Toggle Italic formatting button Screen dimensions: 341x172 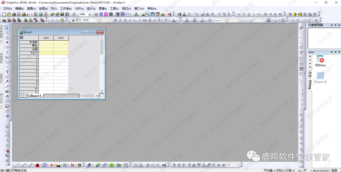(120, 20)
